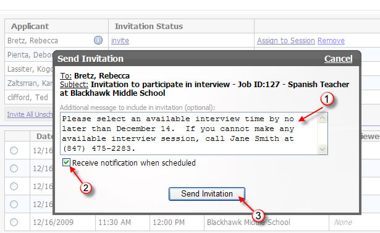This screenshot has width=380, height=233.
Task: Click the applicant row starting with Lassiter
Action: click(x=30, y=69)
